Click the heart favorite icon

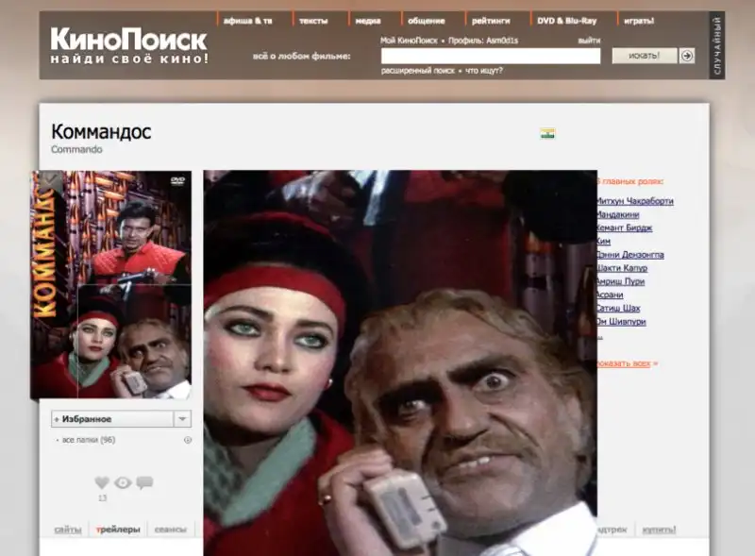coord(102,483)
